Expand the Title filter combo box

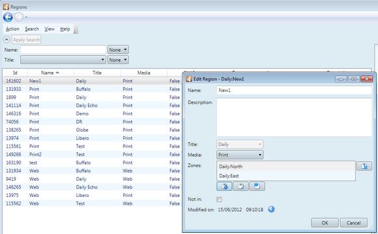click(x=63, y=60)
